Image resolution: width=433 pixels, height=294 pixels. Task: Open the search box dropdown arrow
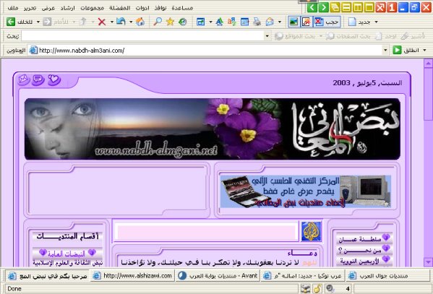[267, 36]
